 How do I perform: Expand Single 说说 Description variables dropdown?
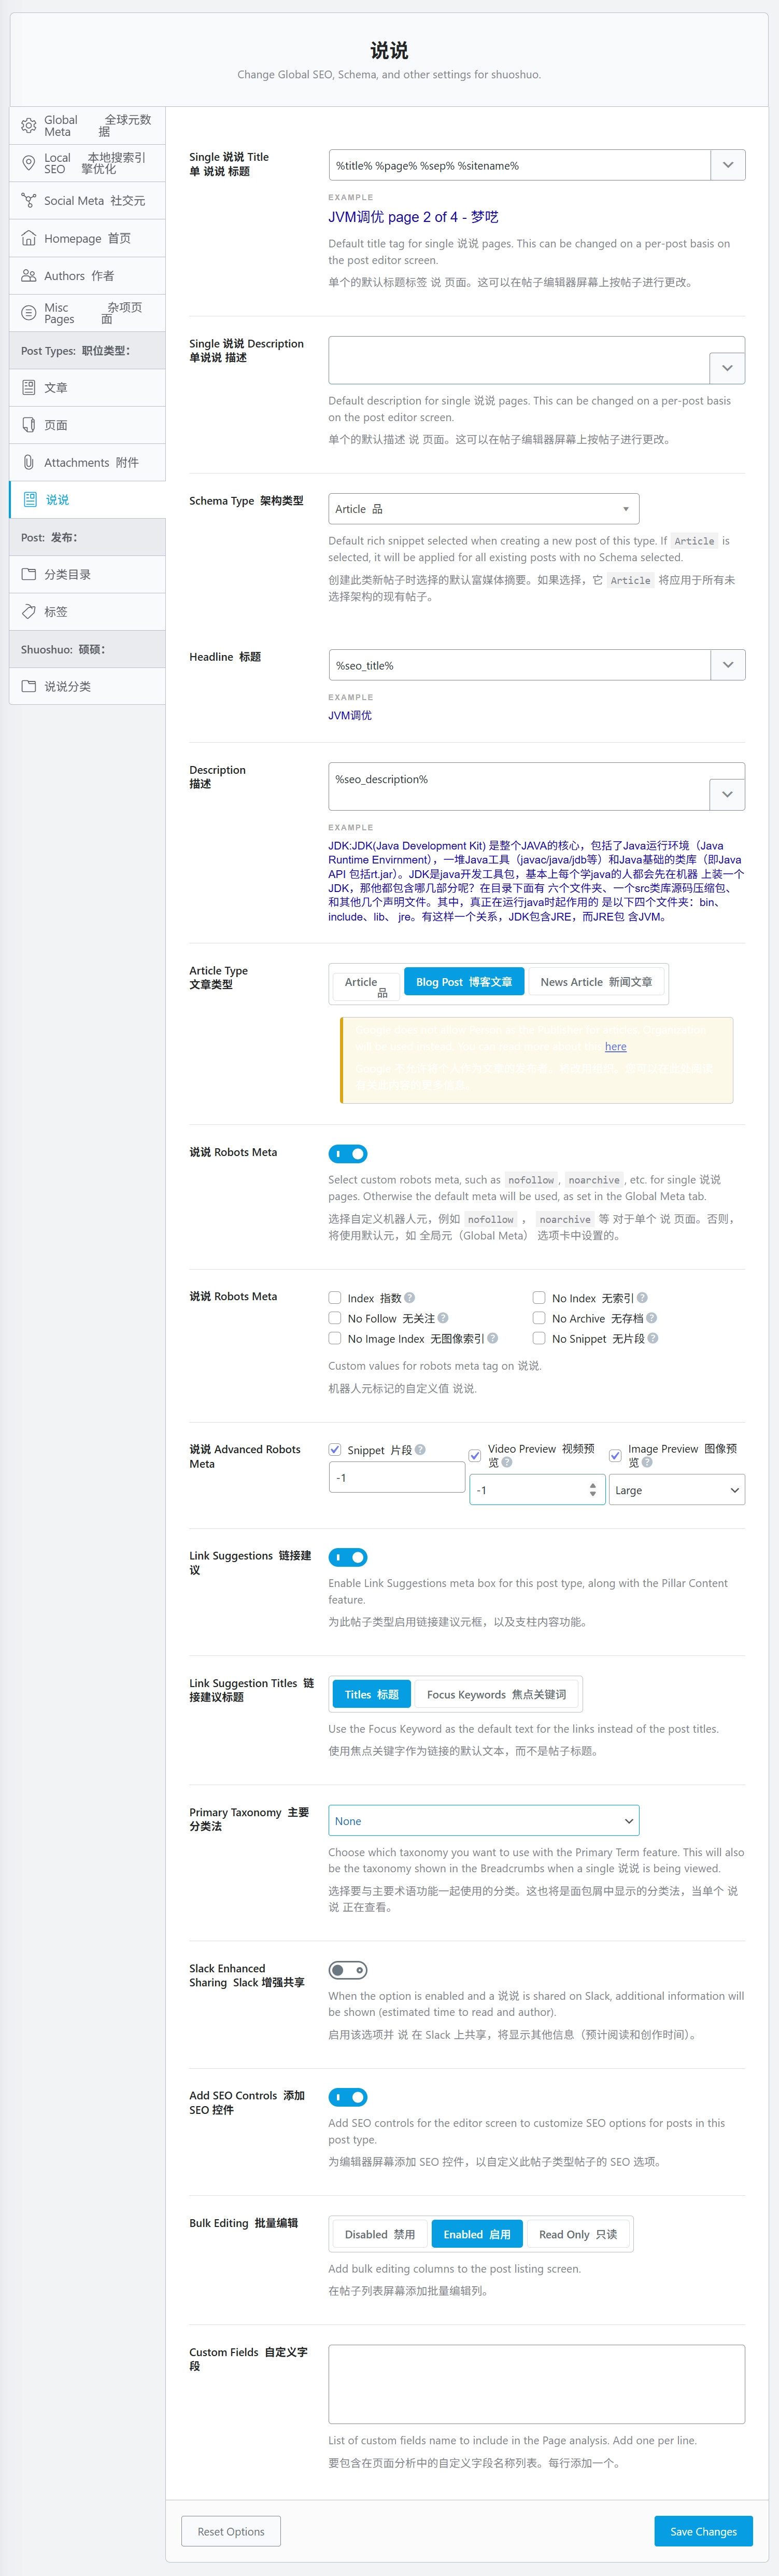(728, 368)
